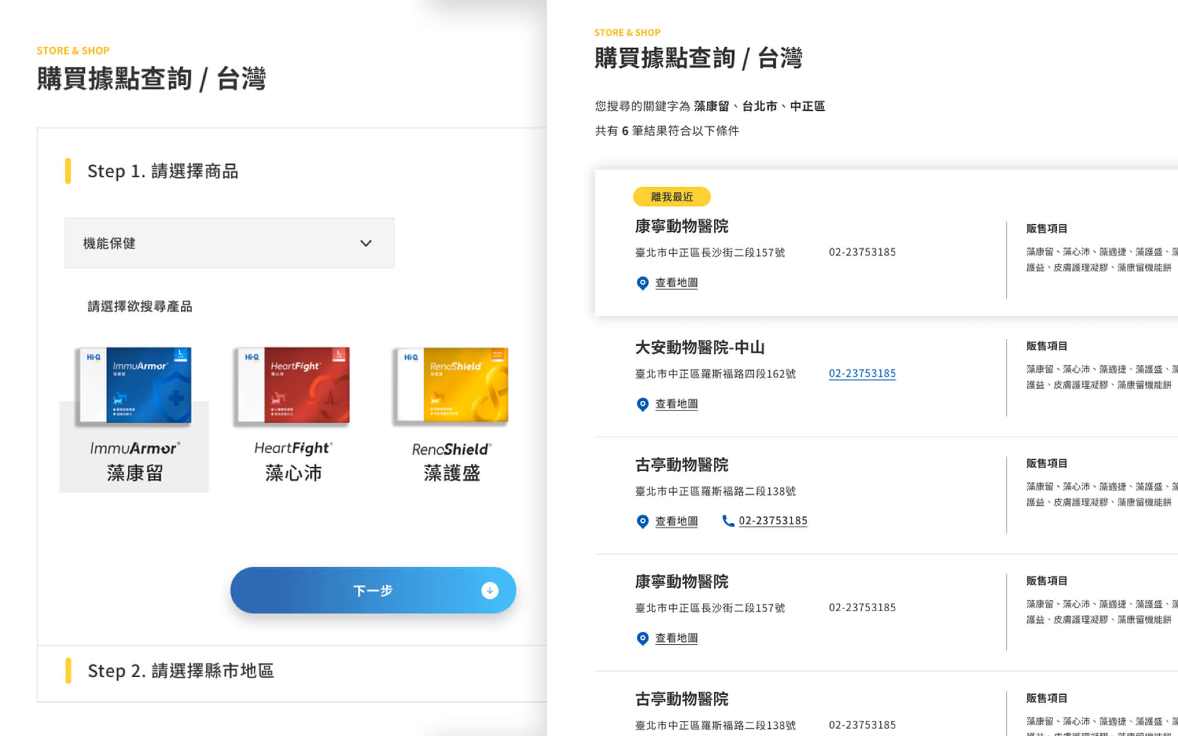Click the 下一步 next step button
Viewport: 1178px width, 736px height.
[373, 591]
